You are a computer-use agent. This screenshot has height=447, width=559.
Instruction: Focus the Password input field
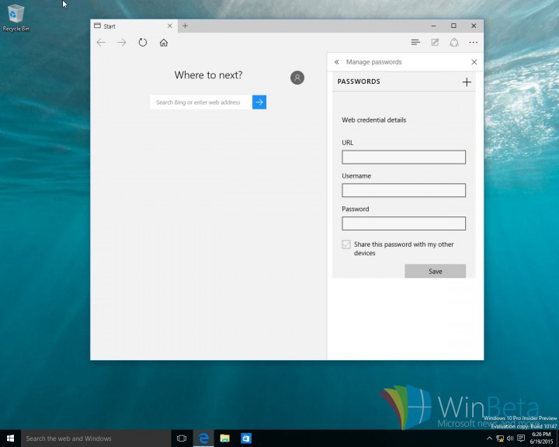coord(404,223)
